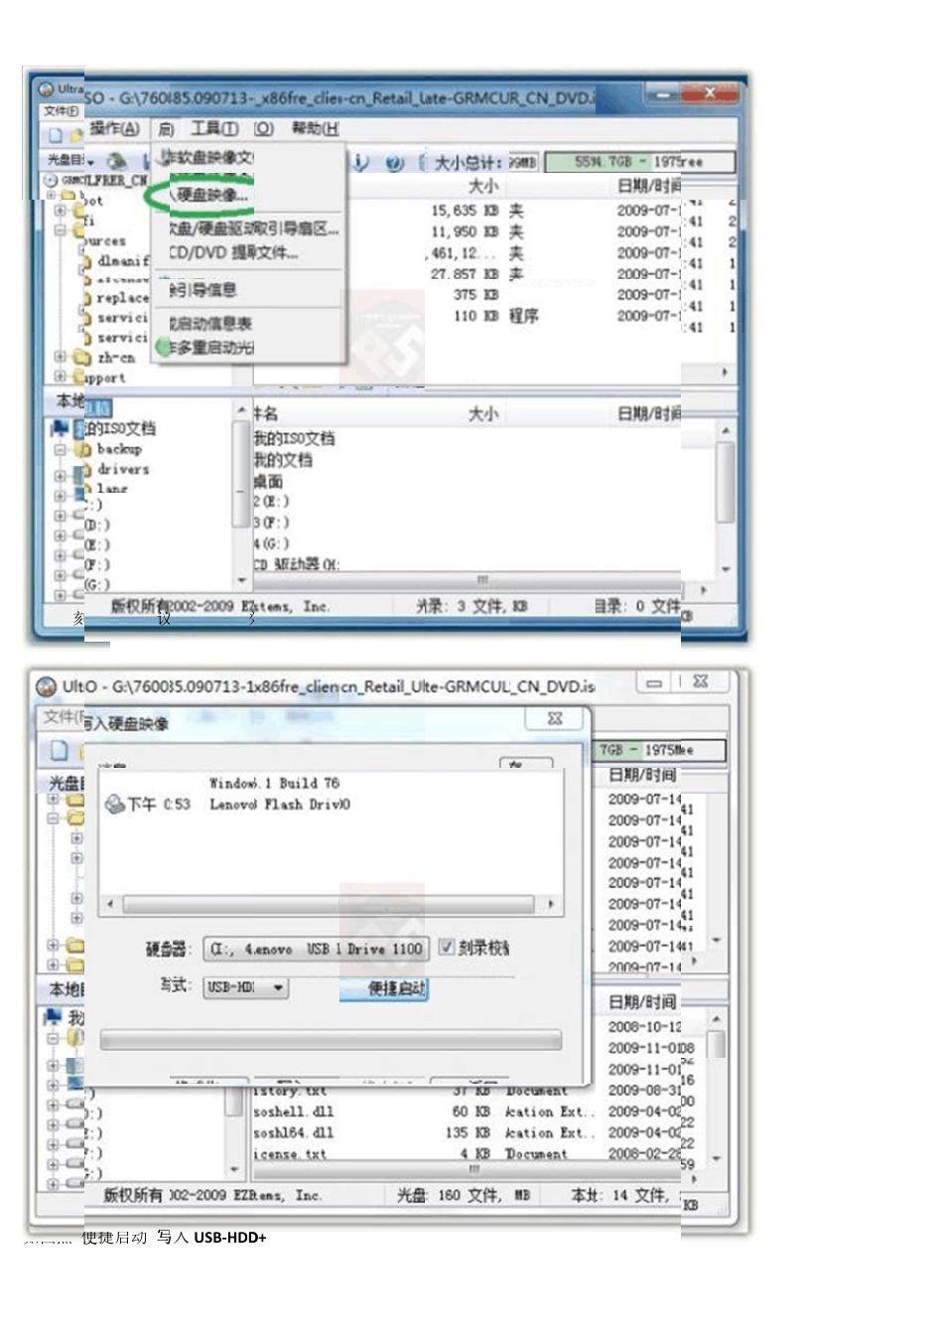Choose the 多重启动光 menu entry

(x=212, y=347)
